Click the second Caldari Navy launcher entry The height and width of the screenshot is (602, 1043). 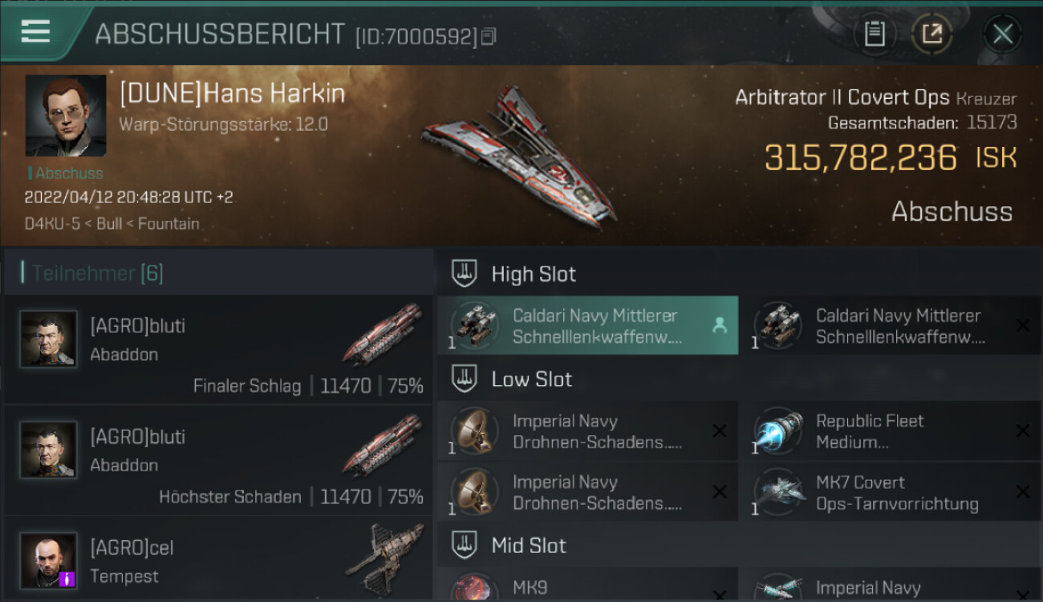tap(891, 327)
